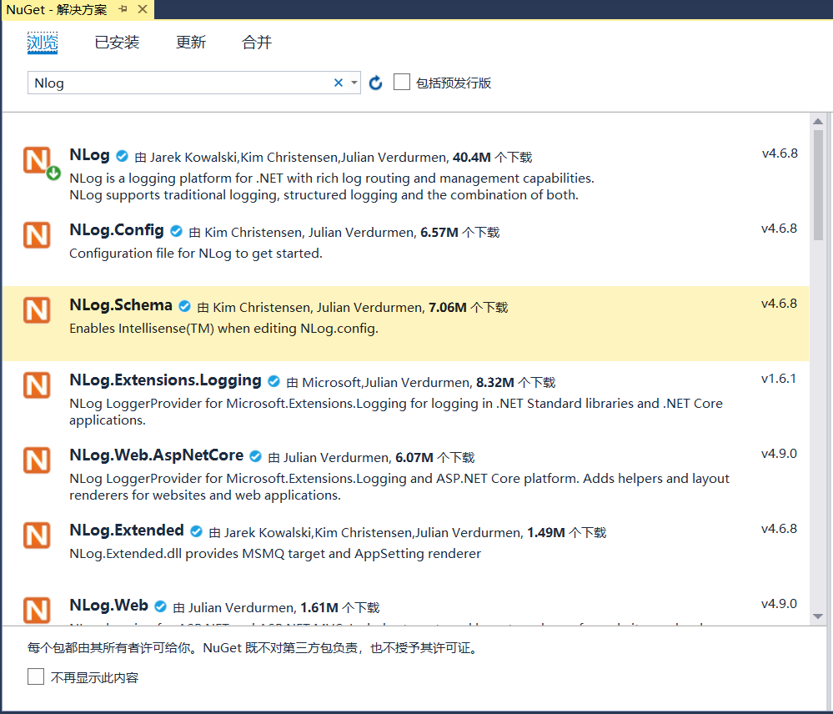Click the v1.6.1 version of NLog.Extensions.Logging

coord(779,379)
